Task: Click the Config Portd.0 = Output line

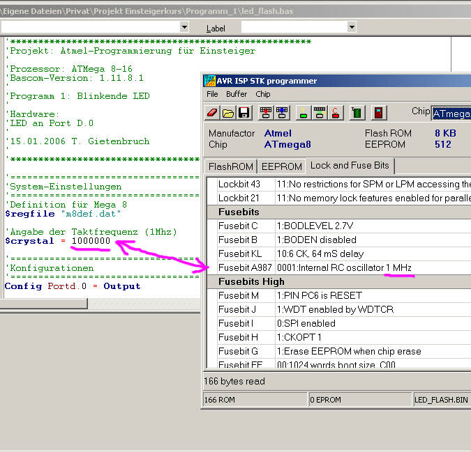Action: click(x=73, y=286)
